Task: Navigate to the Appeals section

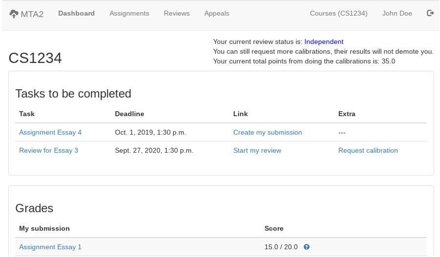Action: pyautogui.click(x=217, y=13)
